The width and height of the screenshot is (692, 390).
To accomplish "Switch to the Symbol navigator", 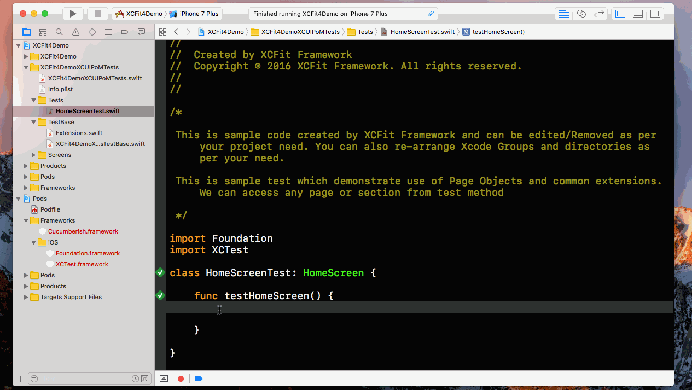I will tap(43, 32).
